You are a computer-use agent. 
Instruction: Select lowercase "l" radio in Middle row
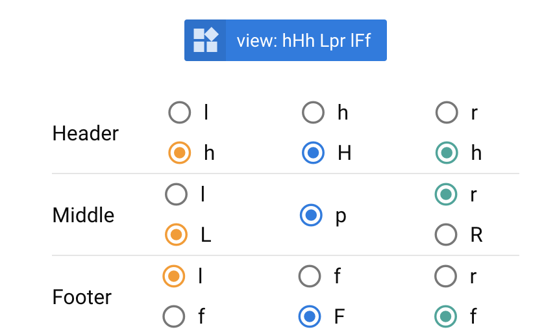(177, 194)
